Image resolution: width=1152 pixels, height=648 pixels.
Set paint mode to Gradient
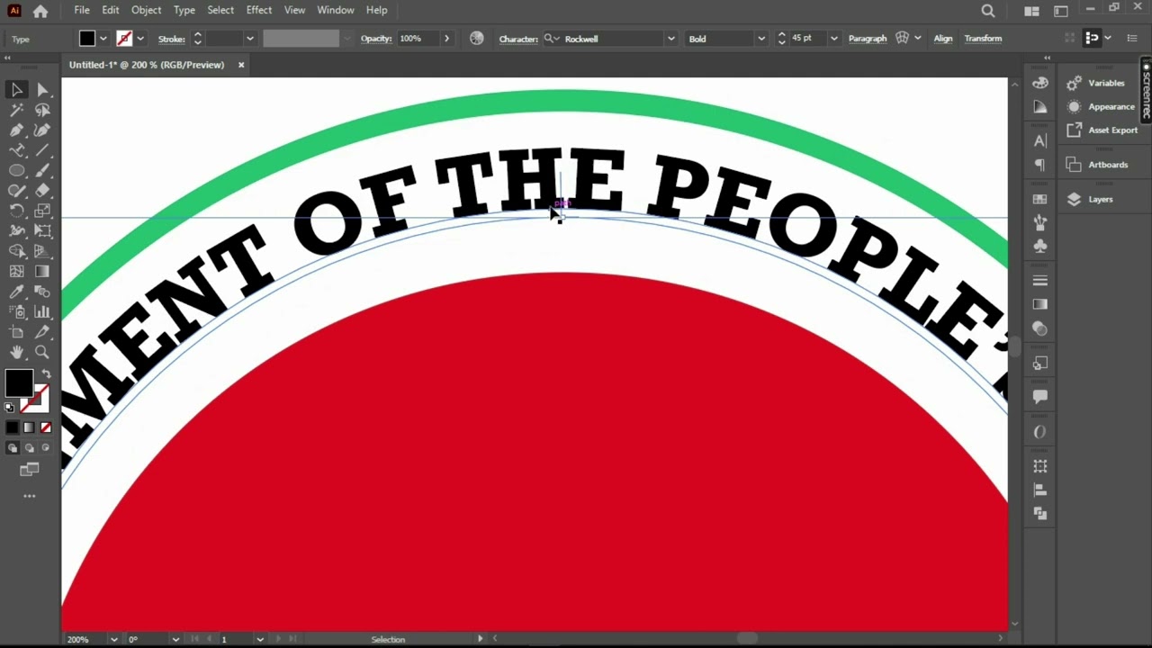pos(29,427)
